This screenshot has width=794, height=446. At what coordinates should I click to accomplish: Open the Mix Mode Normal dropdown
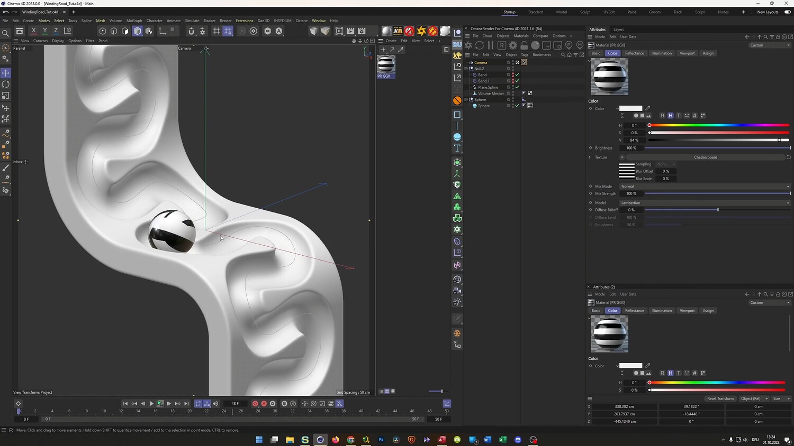pos(705,187)
